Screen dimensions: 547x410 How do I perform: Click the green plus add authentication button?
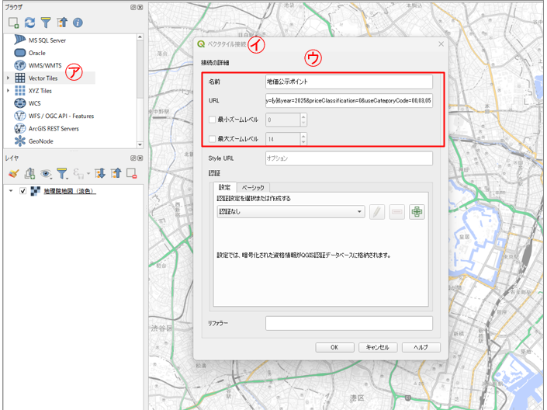pyautogui.click(x=417, y=212)
